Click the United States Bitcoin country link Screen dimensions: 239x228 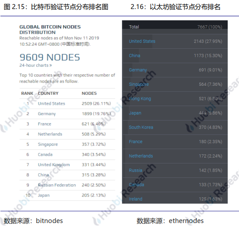(x=52, y=103)
